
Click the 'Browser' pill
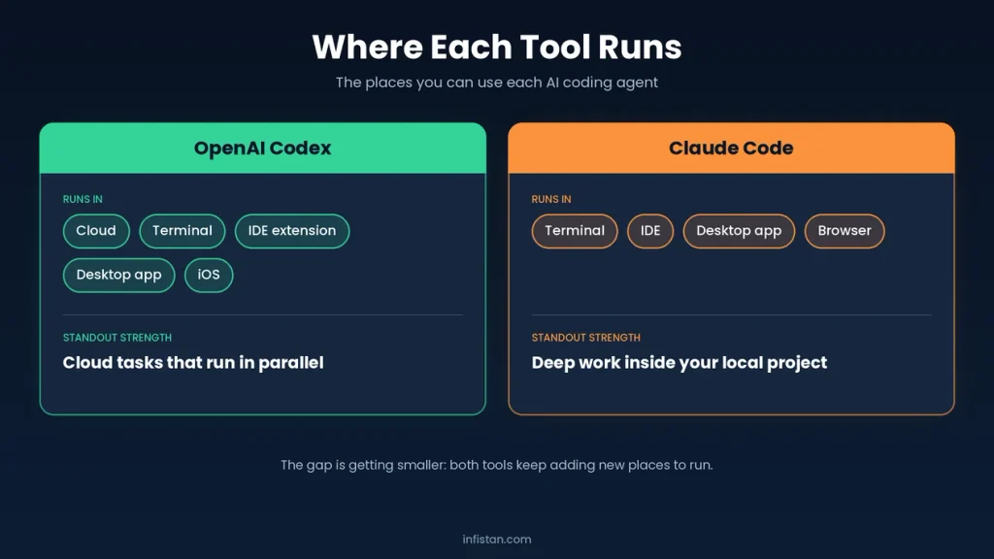845,231
